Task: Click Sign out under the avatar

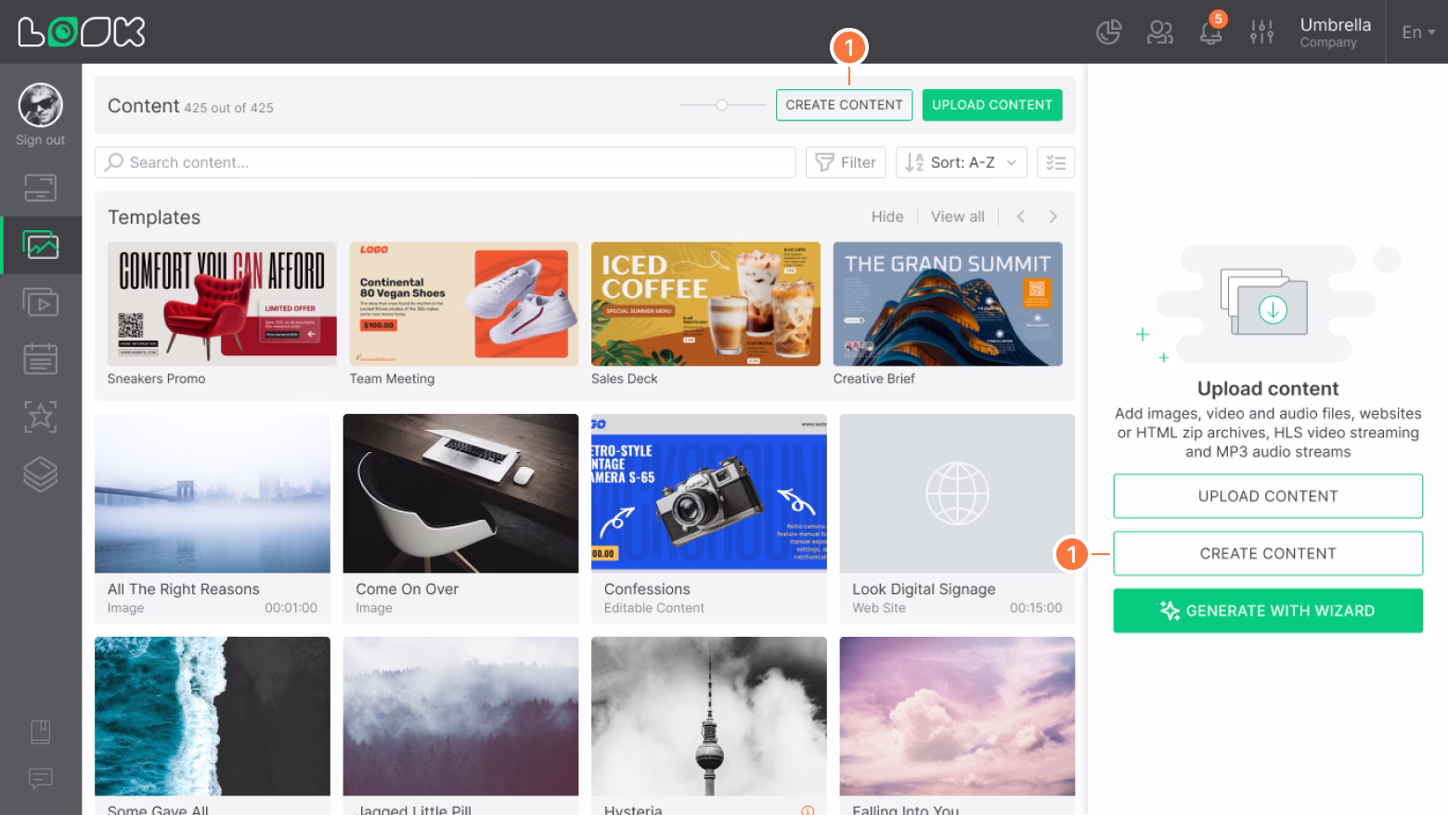Action: tap(40, 139)
